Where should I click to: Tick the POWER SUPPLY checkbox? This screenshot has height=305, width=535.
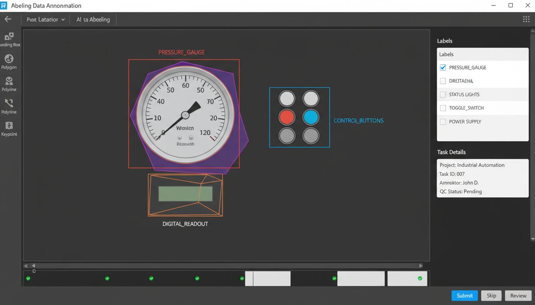[443, 122]
